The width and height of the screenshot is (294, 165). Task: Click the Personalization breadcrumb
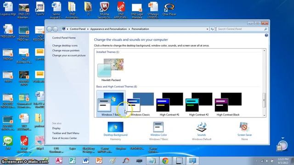tap(140, 29)
